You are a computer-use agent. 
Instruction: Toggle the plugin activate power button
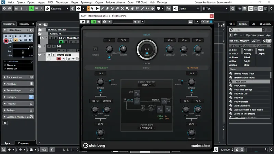[83, 22]
